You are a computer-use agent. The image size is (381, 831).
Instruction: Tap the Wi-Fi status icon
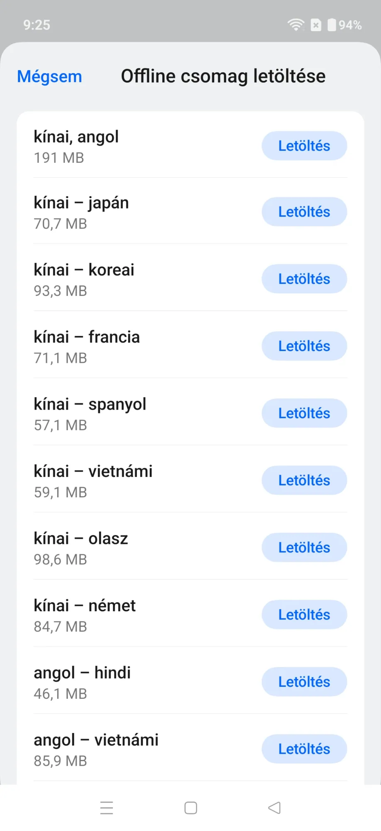pos(296,25)
